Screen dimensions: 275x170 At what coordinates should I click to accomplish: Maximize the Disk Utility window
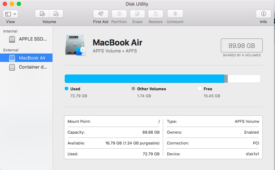point(19,4)
